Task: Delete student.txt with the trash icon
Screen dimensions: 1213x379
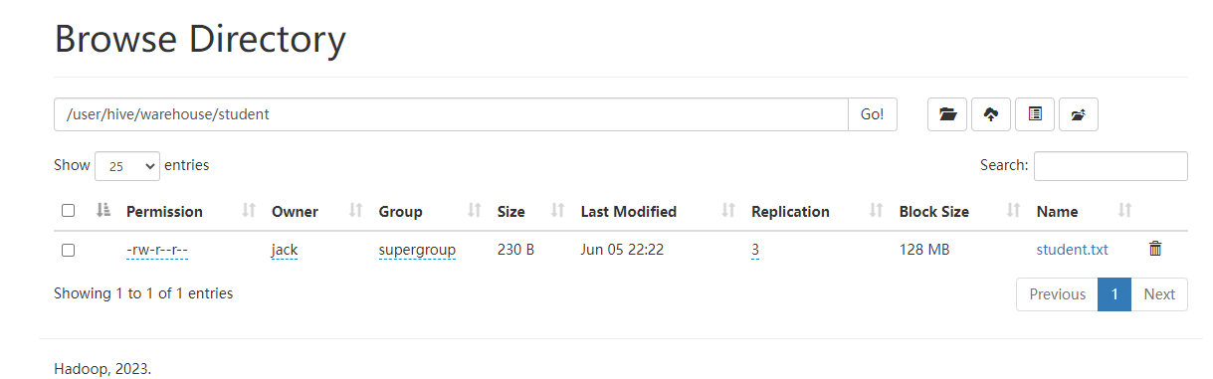Action: click(1155, 249)
